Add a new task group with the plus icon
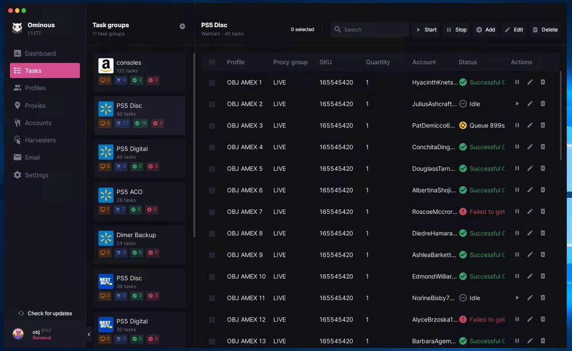 coord(182,26)
